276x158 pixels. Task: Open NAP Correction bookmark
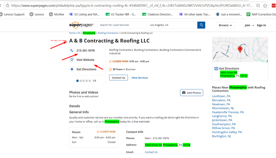(x=261, y=14)
